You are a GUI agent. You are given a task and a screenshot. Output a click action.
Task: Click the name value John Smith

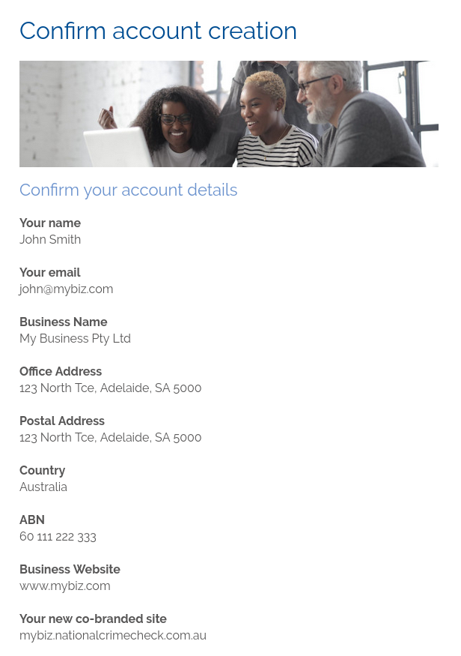click(50, 240)
